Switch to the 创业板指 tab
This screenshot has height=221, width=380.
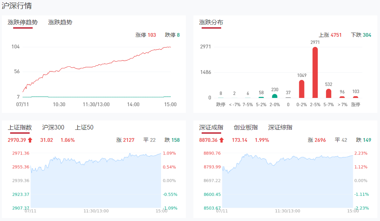click(246, 127)
